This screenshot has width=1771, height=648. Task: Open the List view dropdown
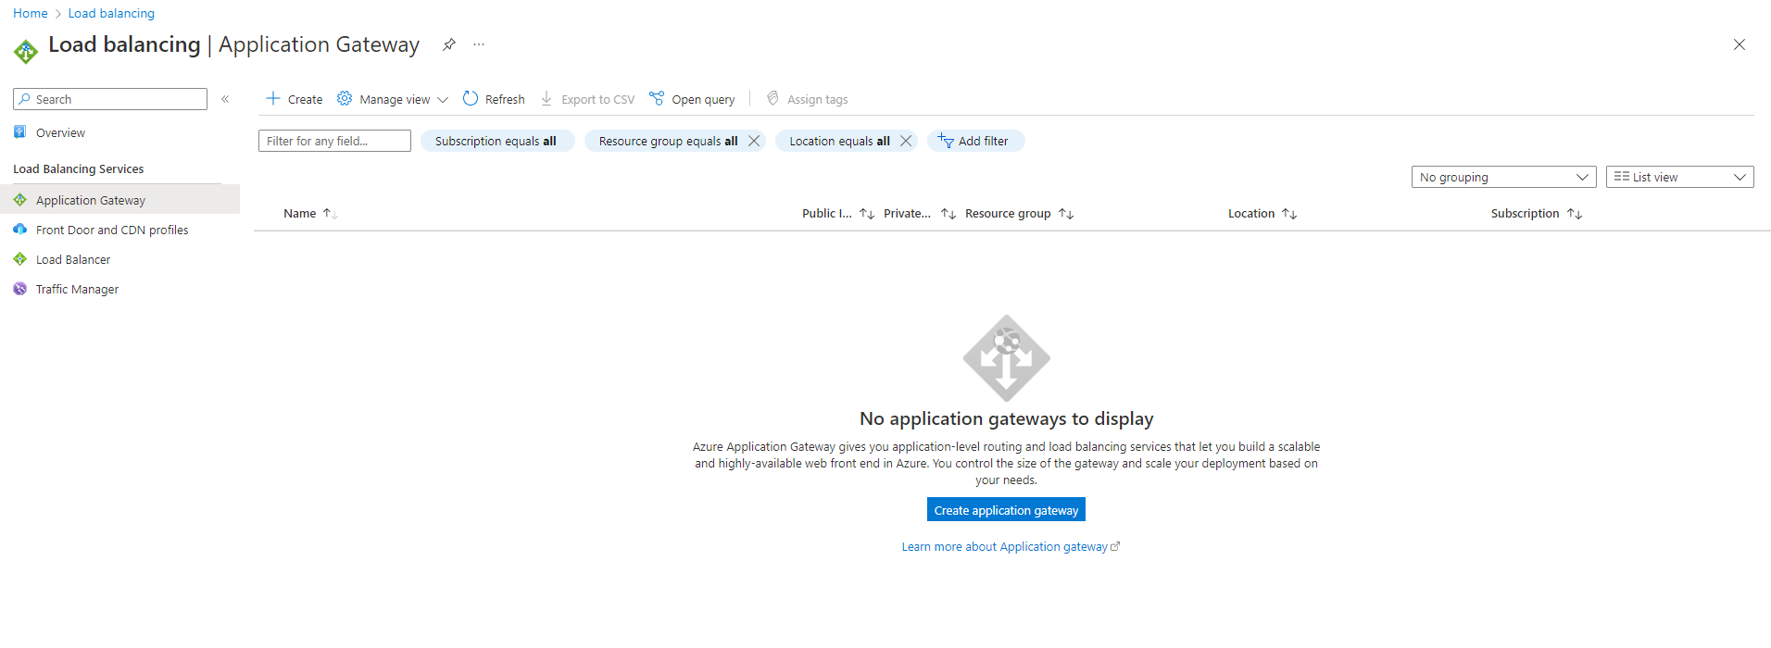(x=1678, y=177)
